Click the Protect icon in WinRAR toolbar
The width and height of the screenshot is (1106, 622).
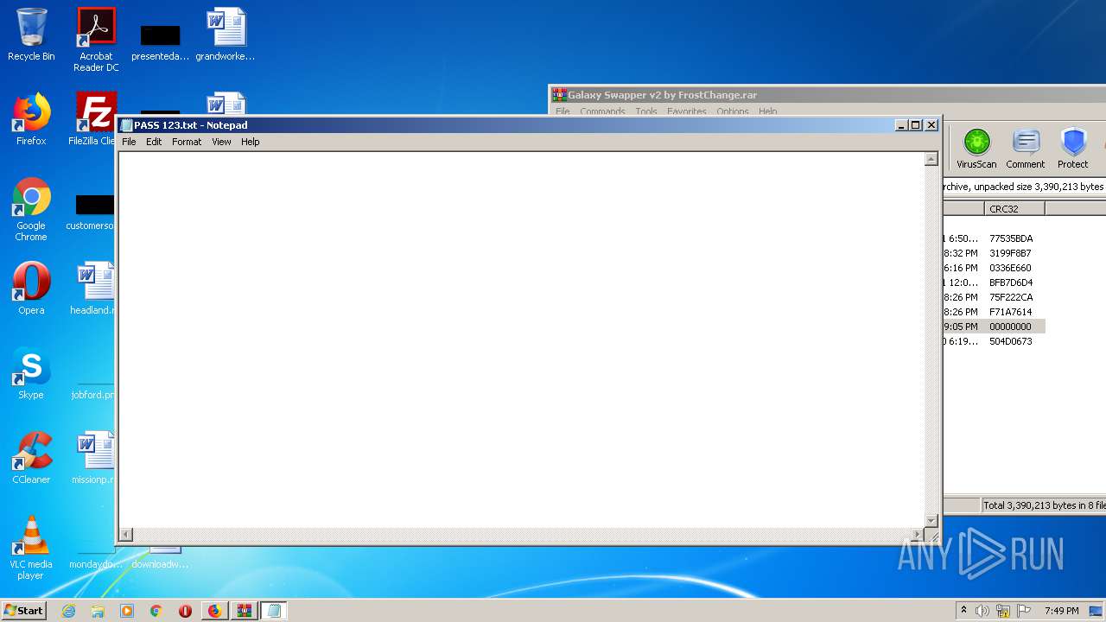(x=1073, y=148)
